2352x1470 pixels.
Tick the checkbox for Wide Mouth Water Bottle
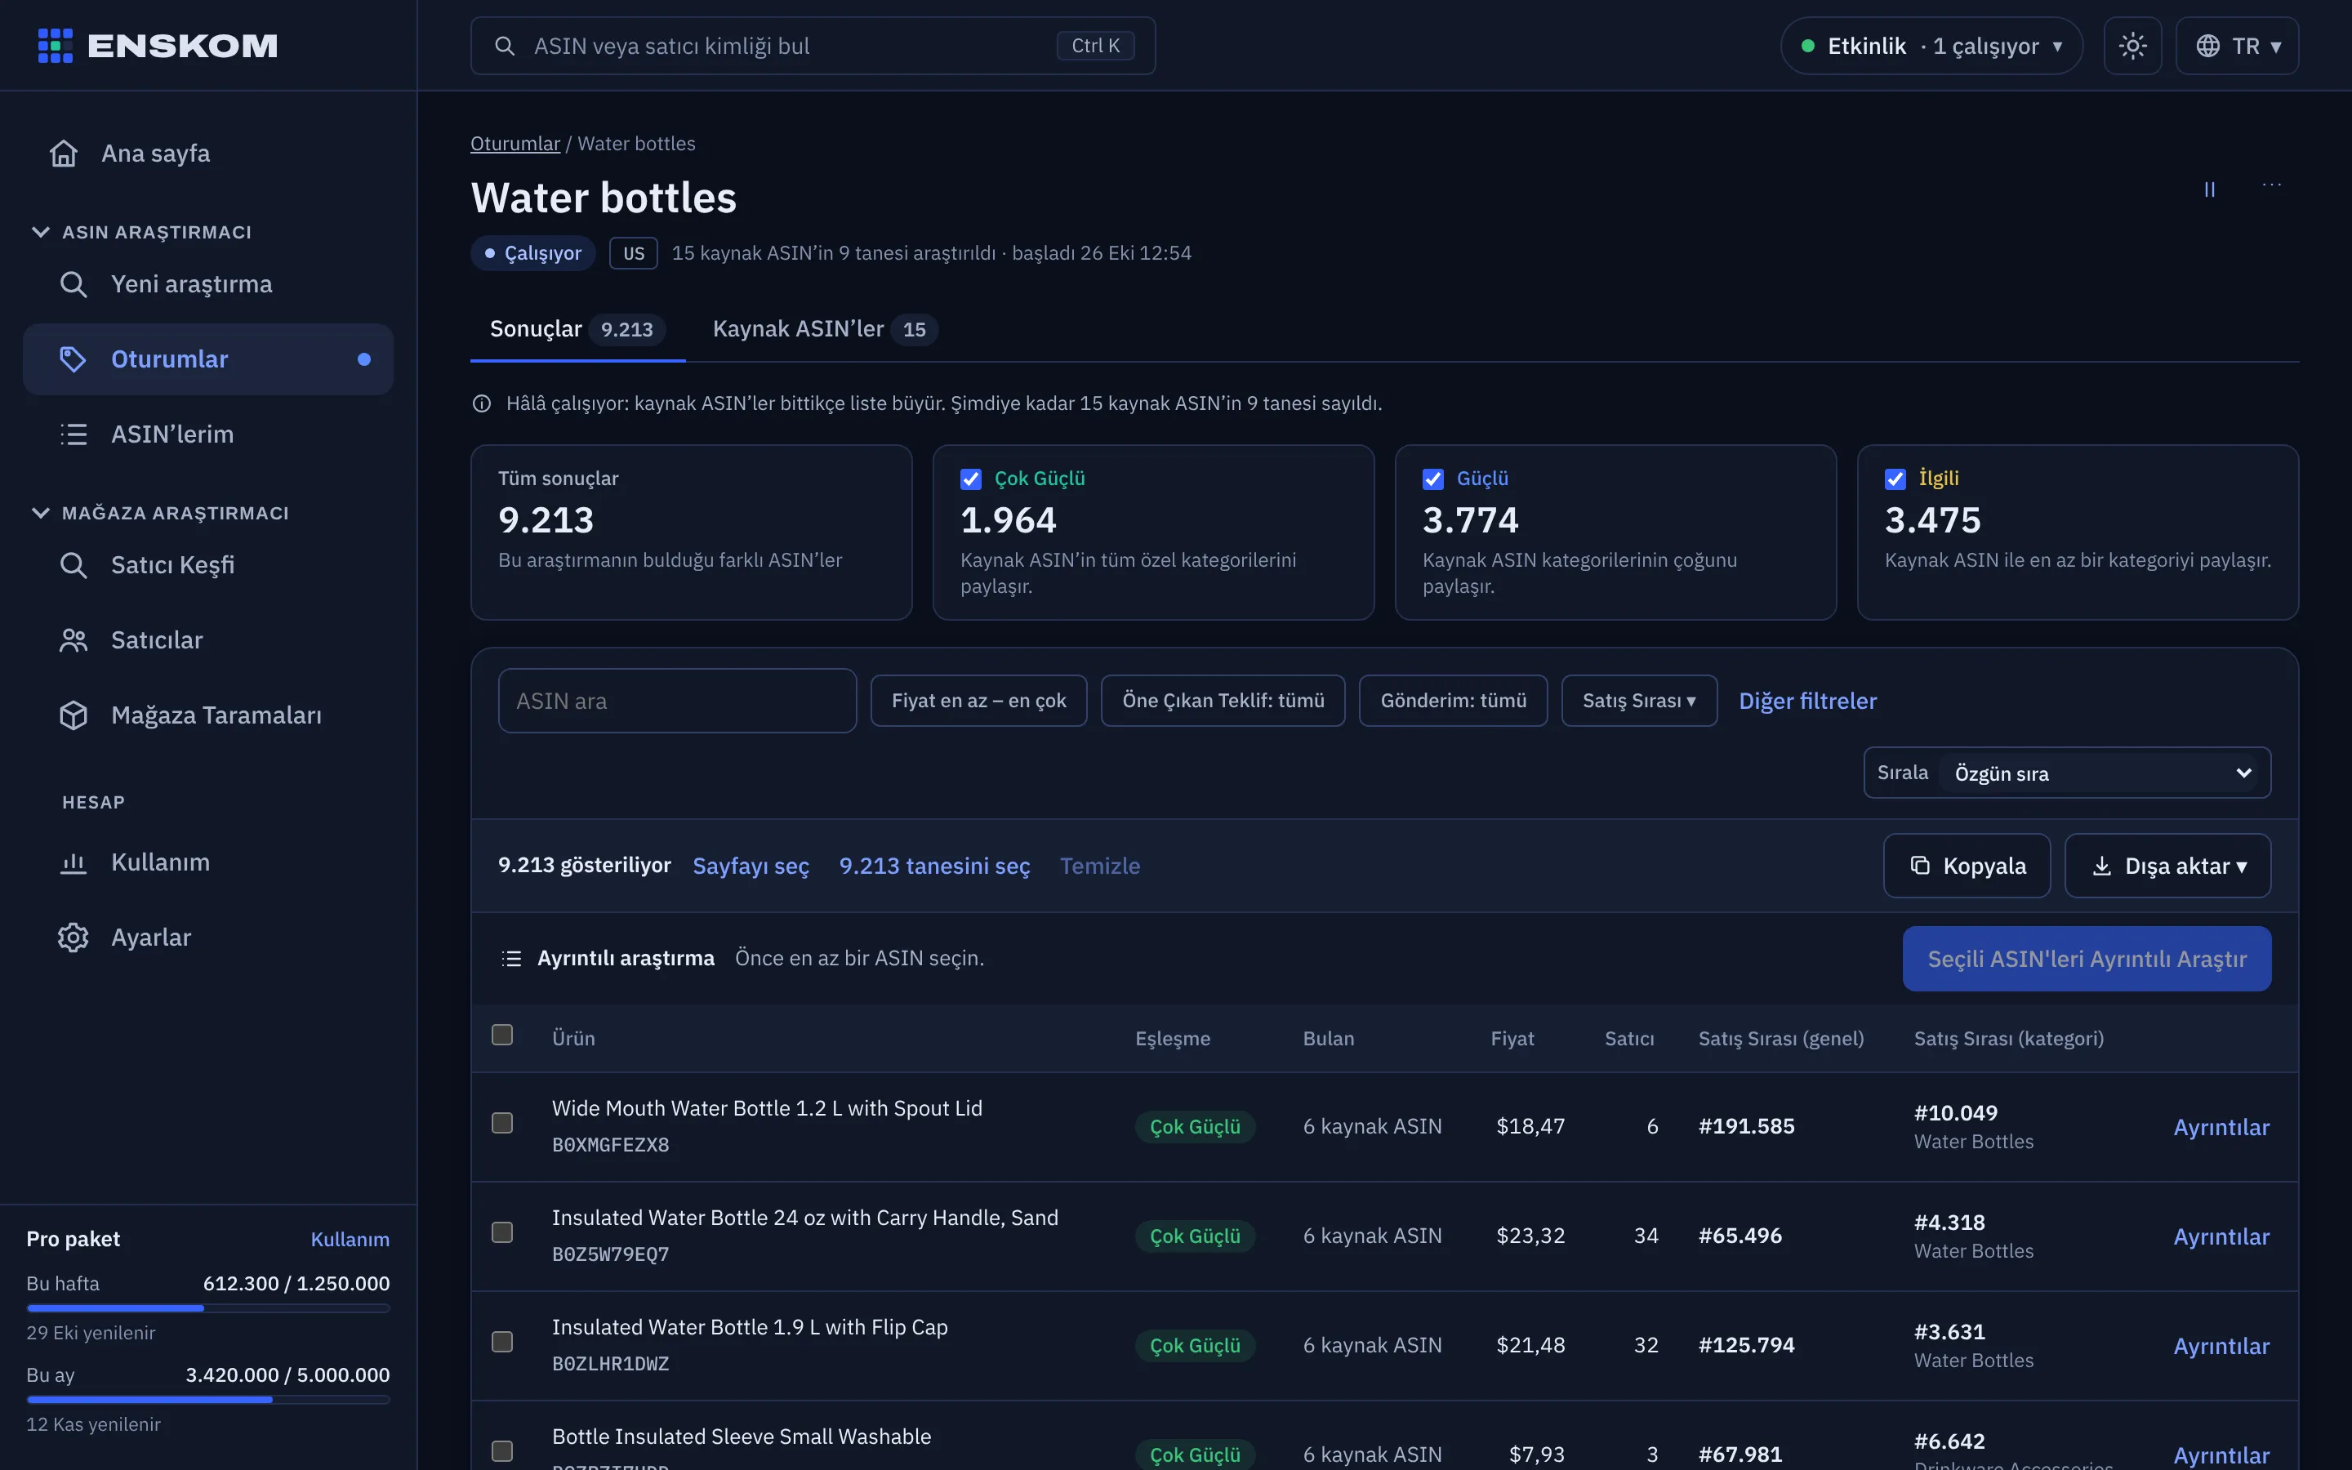coord(502,1123)
